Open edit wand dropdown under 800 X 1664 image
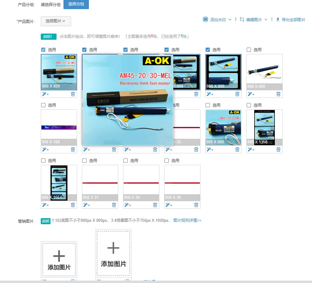The image size is (312, 283). pos(45,205)
